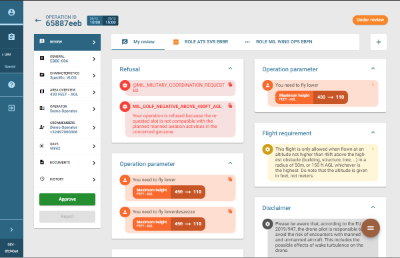Viewport: 400px width, 258px height.
Task: Click the green Approve button
Action: pyautogui.click(x=67, y=199)
